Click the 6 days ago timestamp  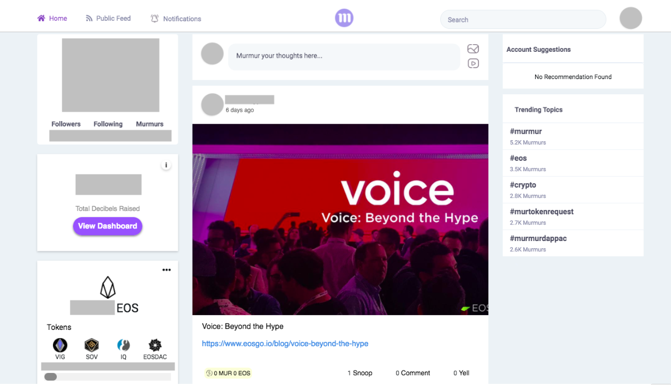coord(239,110)
